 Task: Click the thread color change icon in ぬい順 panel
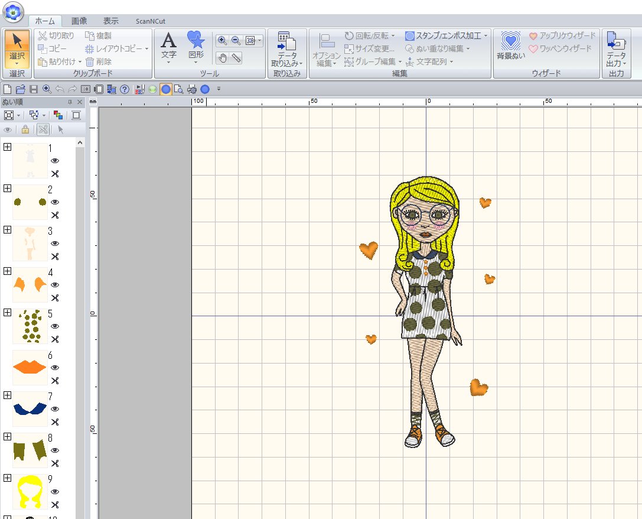tap(58, 115)
